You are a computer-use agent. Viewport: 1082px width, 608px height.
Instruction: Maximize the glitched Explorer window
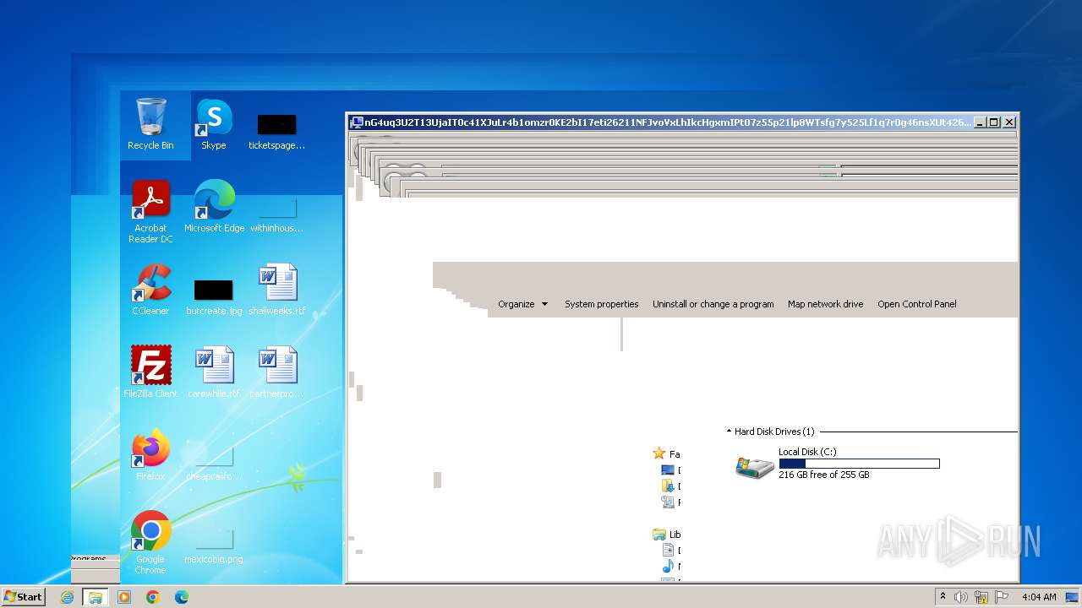[x=994, y=122]
